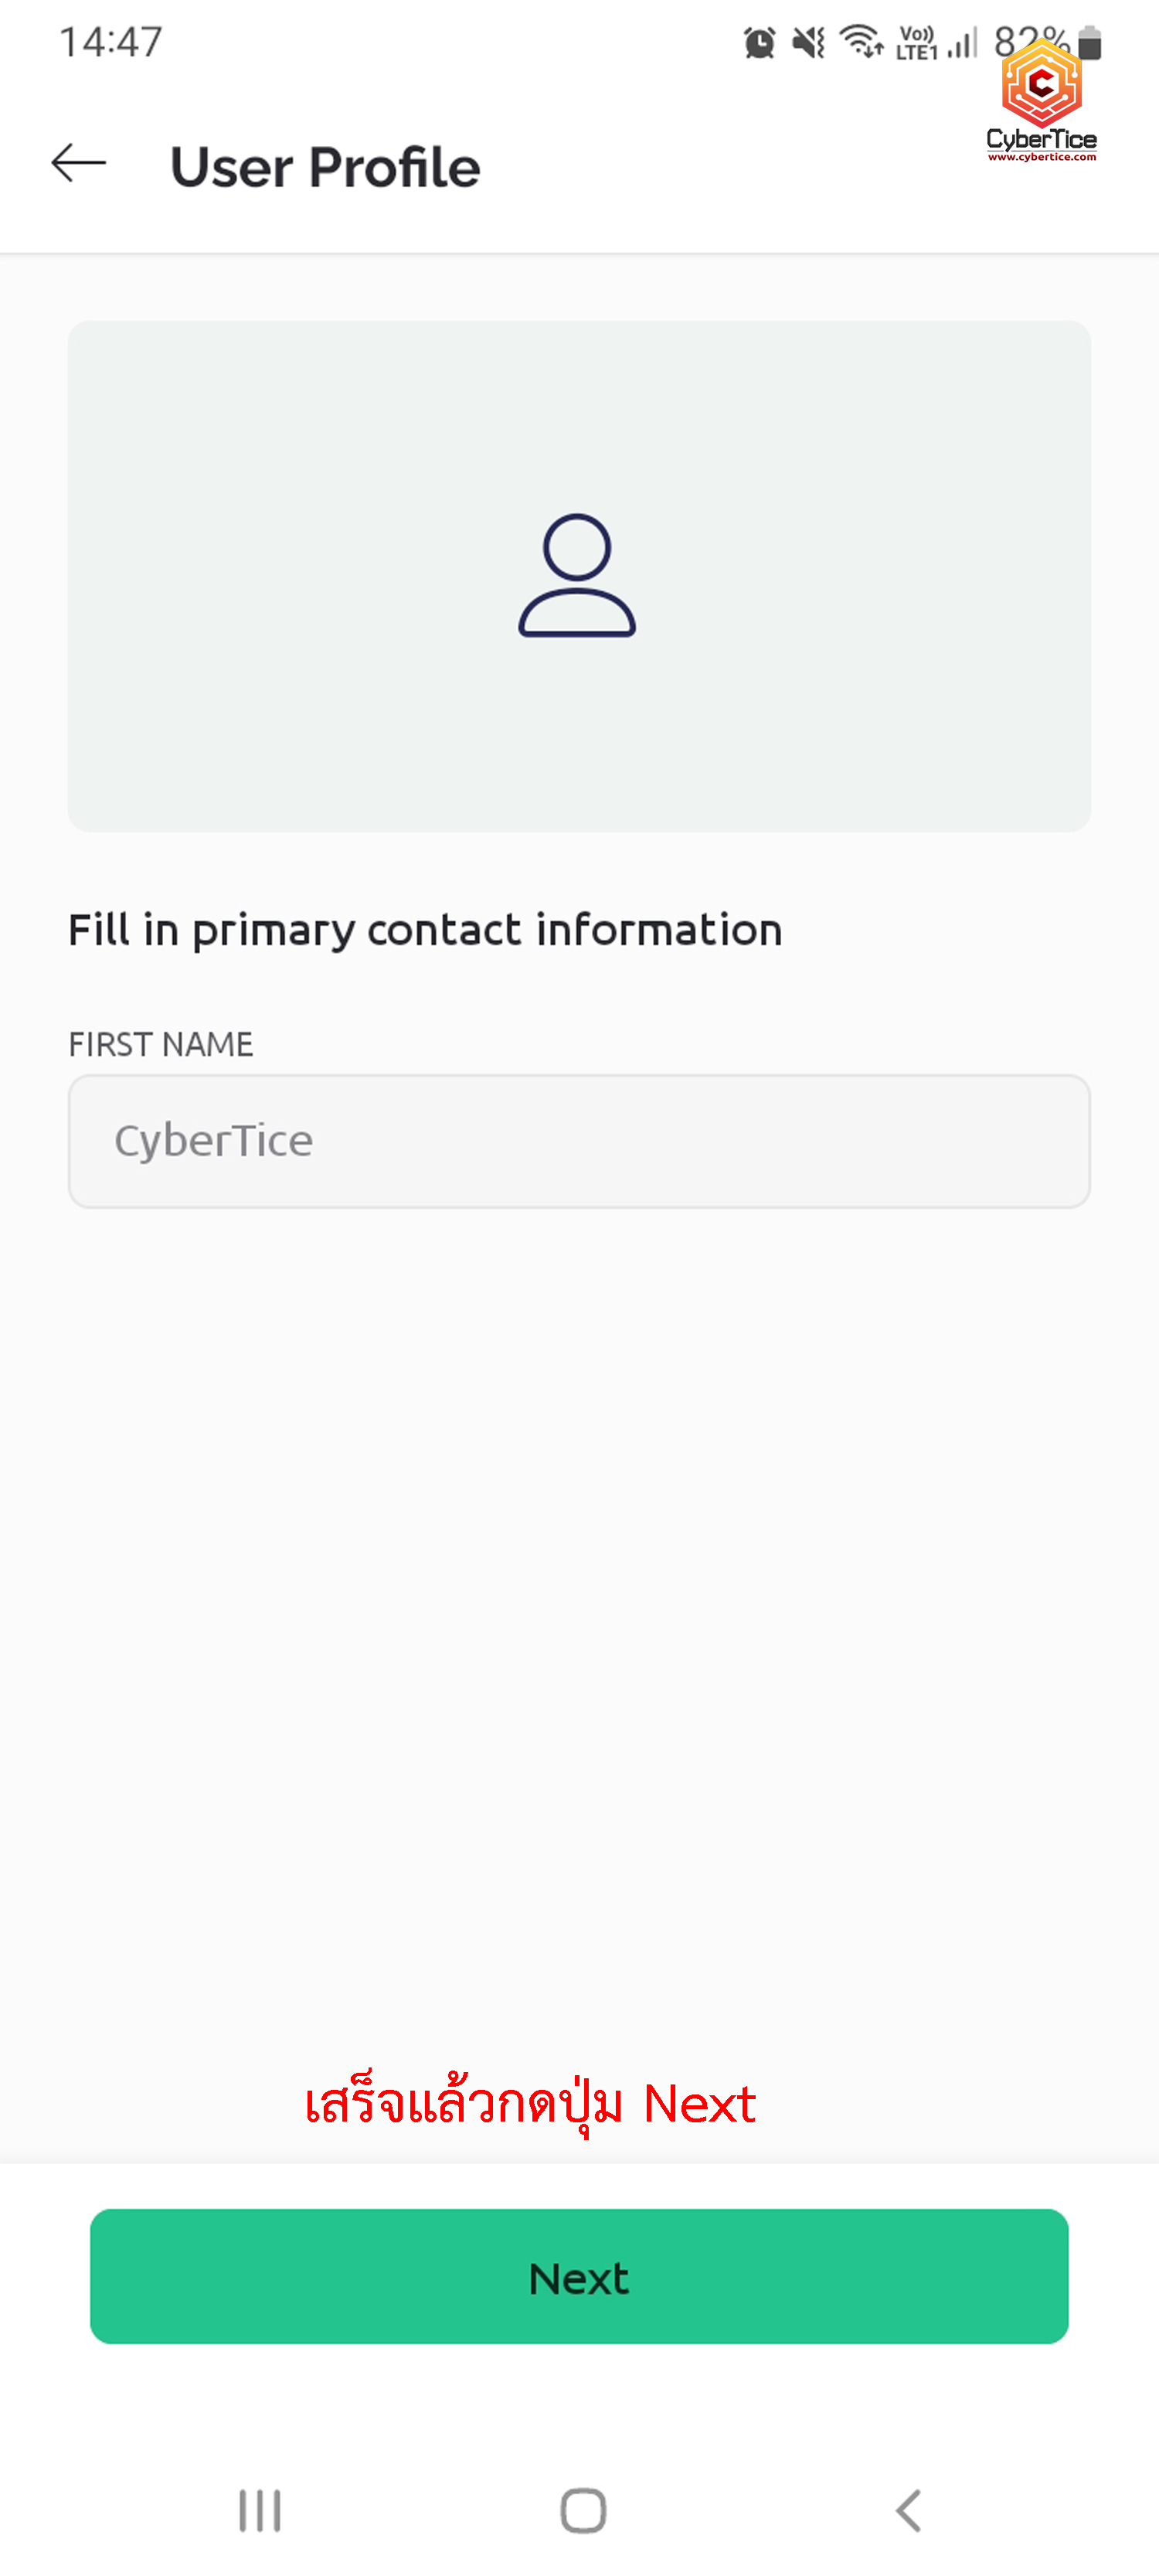Tap the FIRST NAME field label
1159x2576 pixels.
point(161,1044)
